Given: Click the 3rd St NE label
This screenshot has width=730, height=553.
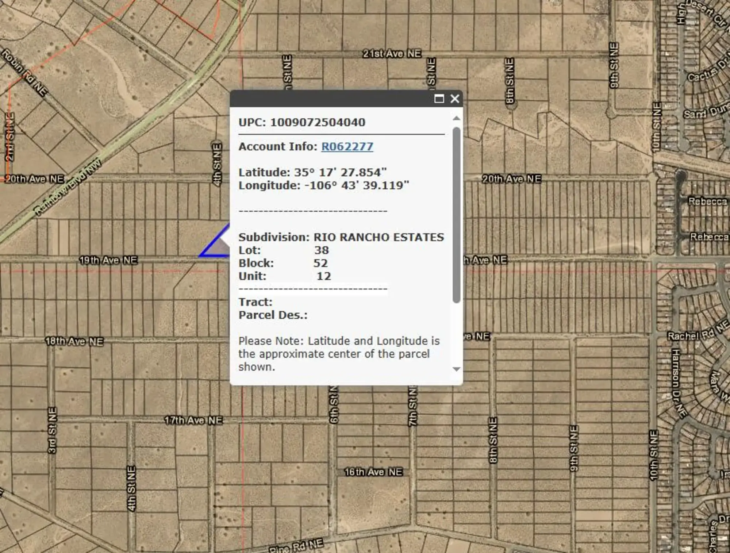Looking at the screenshot, I should [x=52, y=430].
